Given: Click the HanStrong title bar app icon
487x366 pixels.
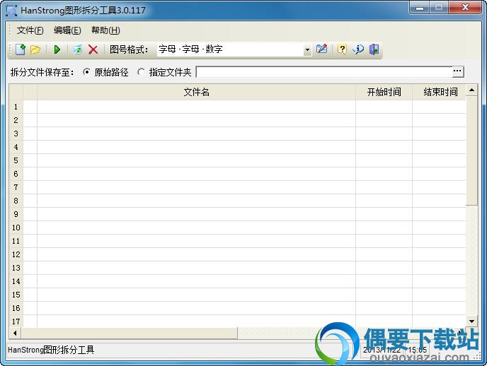Looking at the screenshot, I should pyautogui.click(x=11, y=11).
